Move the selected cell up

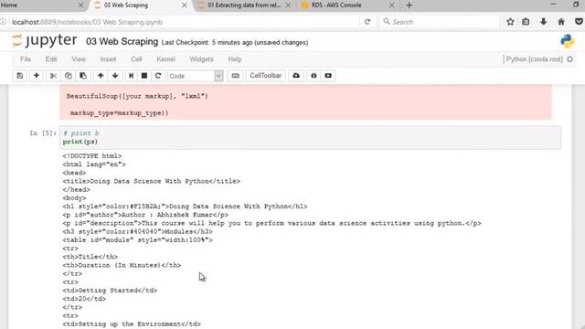click(101, 76)
